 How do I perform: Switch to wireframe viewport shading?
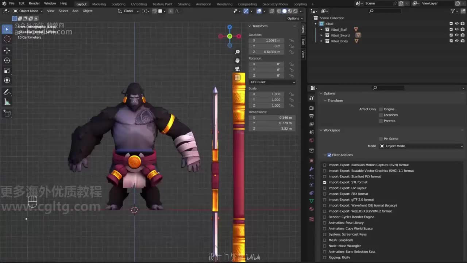[x=279, y=11]
